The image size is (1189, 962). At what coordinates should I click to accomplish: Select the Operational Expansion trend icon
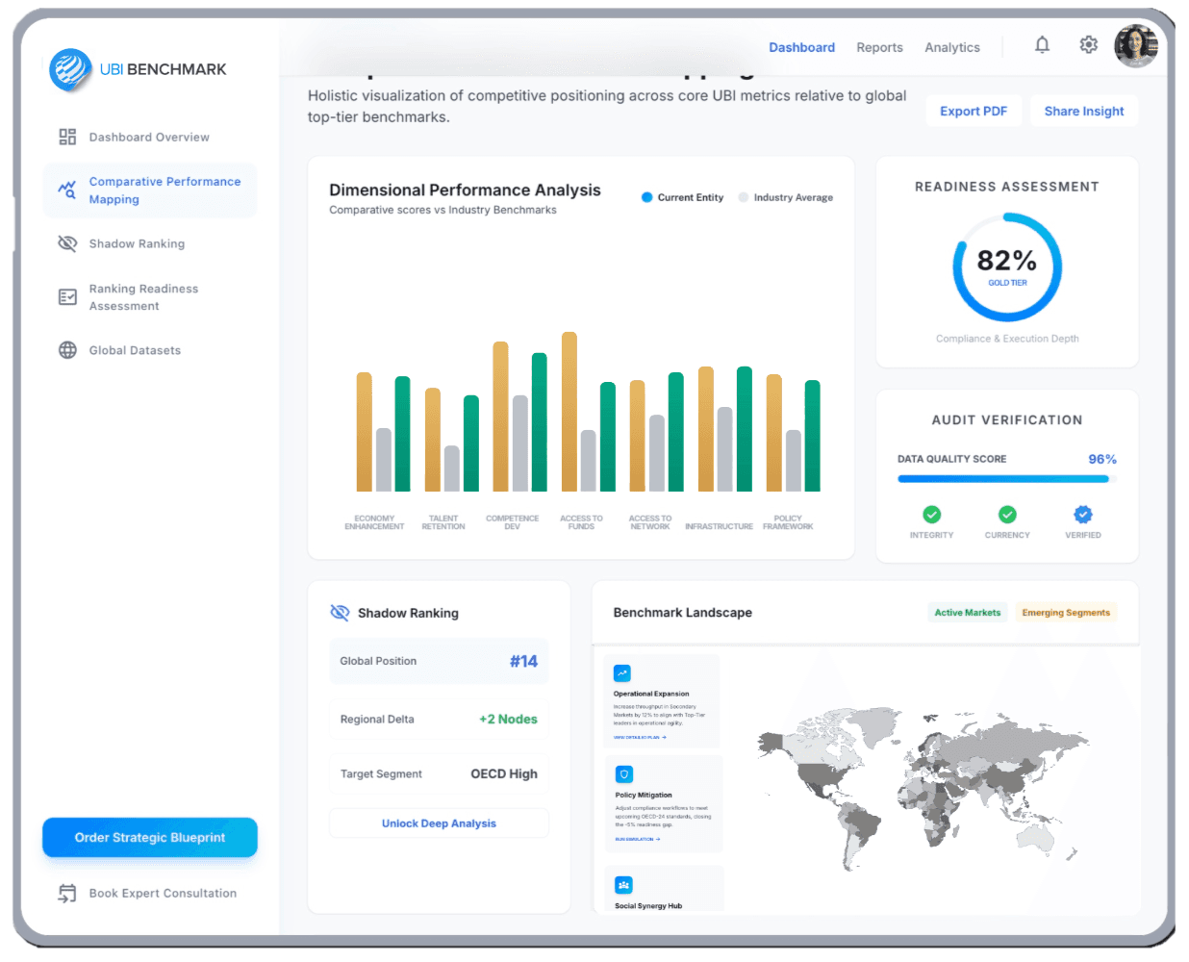pyautogui.click(x=622, y=672)
